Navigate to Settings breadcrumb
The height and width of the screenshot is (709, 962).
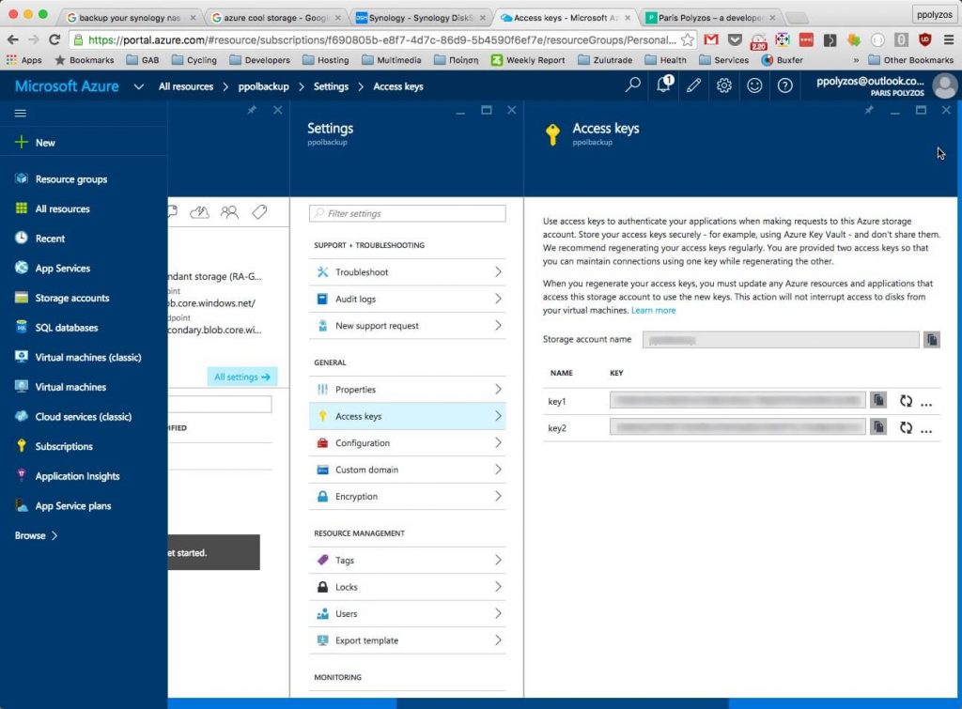[x=331, y=86]
